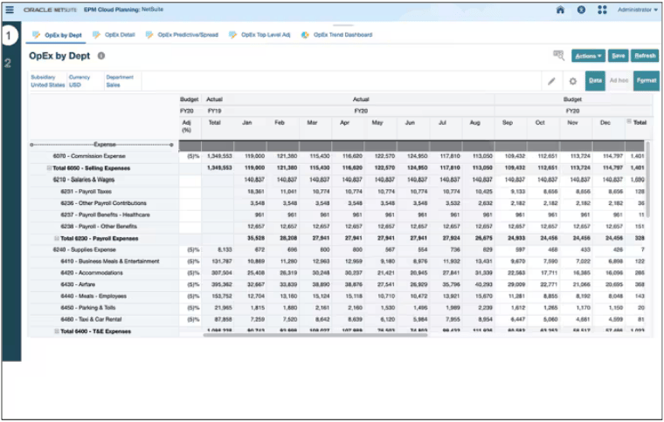Select 6238 - Payroll - Other Benefits row
664x422 pixels.
click(x=104, y=227)
